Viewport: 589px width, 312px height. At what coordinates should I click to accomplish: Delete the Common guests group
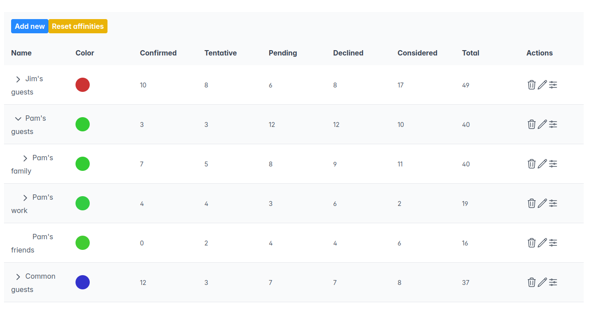pos(532,282)
